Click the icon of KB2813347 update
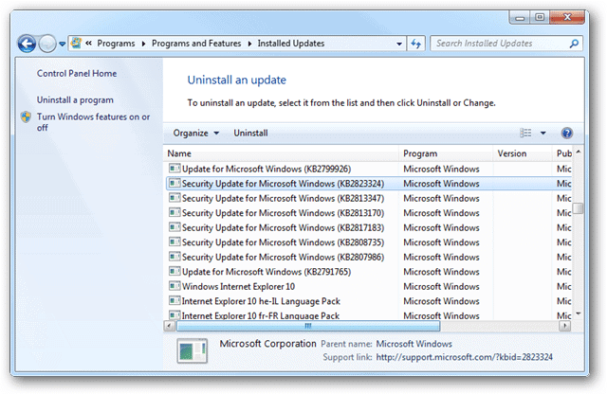Viewport: 607px width, 394px height. pyautogui.click(x=175, y=198)
